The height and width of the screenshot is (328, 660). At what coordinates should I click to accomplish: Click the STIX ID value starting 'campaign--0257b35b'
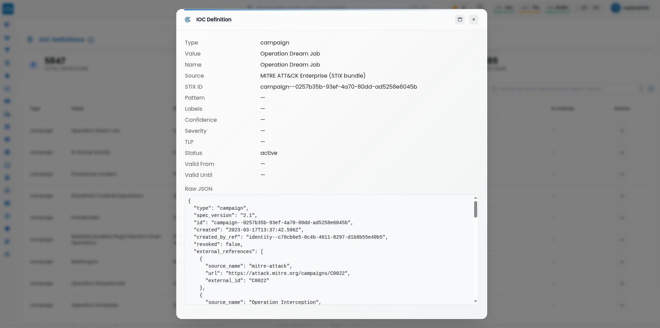(x=339, y=87)
